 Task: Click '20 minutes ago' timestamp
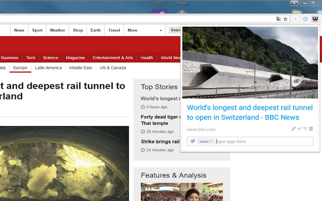(160, 132)
